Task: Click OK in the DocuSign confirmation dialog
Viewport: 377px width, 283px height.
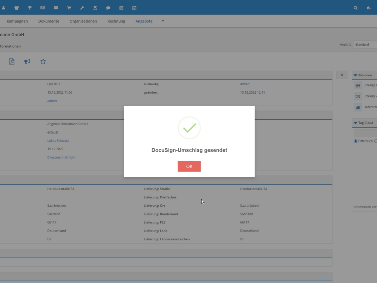Action: pyautogui.click(x=189, y=166)
